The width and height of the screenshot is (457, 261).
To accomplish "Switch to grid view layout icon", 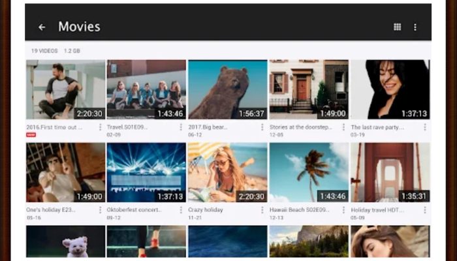I will pyautogui.click(x=397, y=27).
